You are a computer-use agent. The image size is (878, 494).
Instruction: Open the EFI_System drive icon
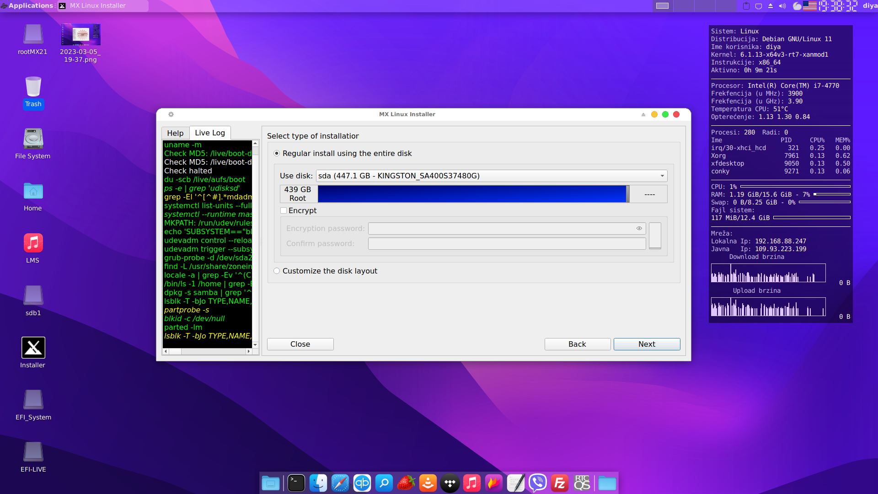(x=33, y=400)
